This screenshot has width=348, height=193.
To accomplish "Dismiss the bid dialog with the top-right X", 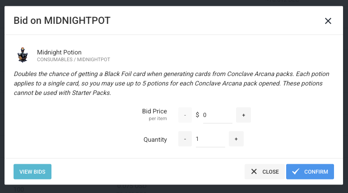I will coord(328,21).
